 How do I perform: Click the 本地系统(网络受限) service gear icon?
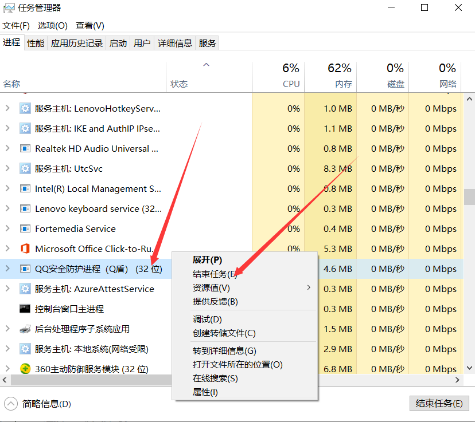coord(25,349)
